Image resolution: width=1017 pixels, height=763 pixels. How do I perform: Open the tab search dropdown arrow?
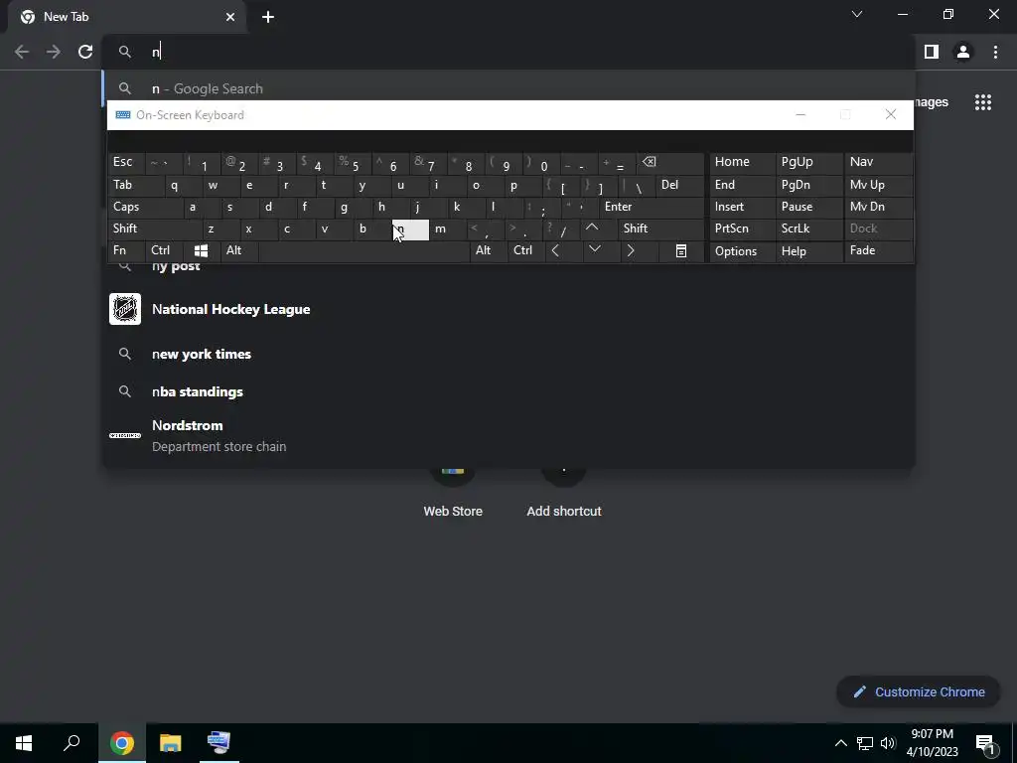857,14
